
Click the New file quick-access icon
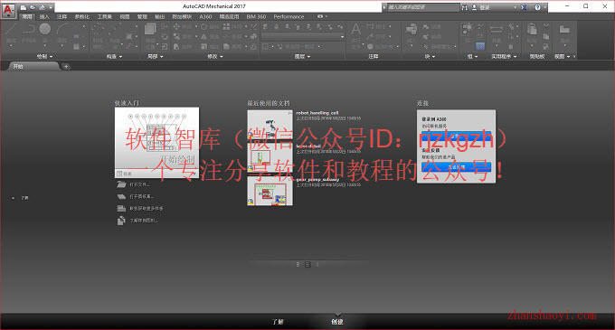[24, 7]
